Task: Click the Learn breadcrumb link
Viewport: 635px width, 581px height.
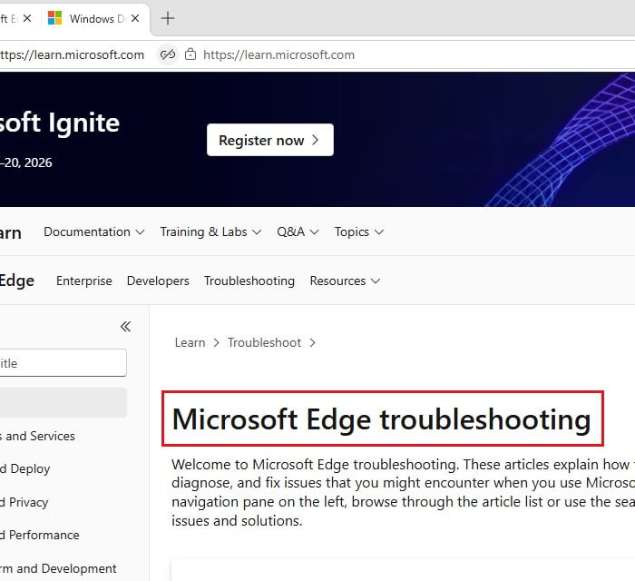Action: pyautogui.click(x=190, y=343)
